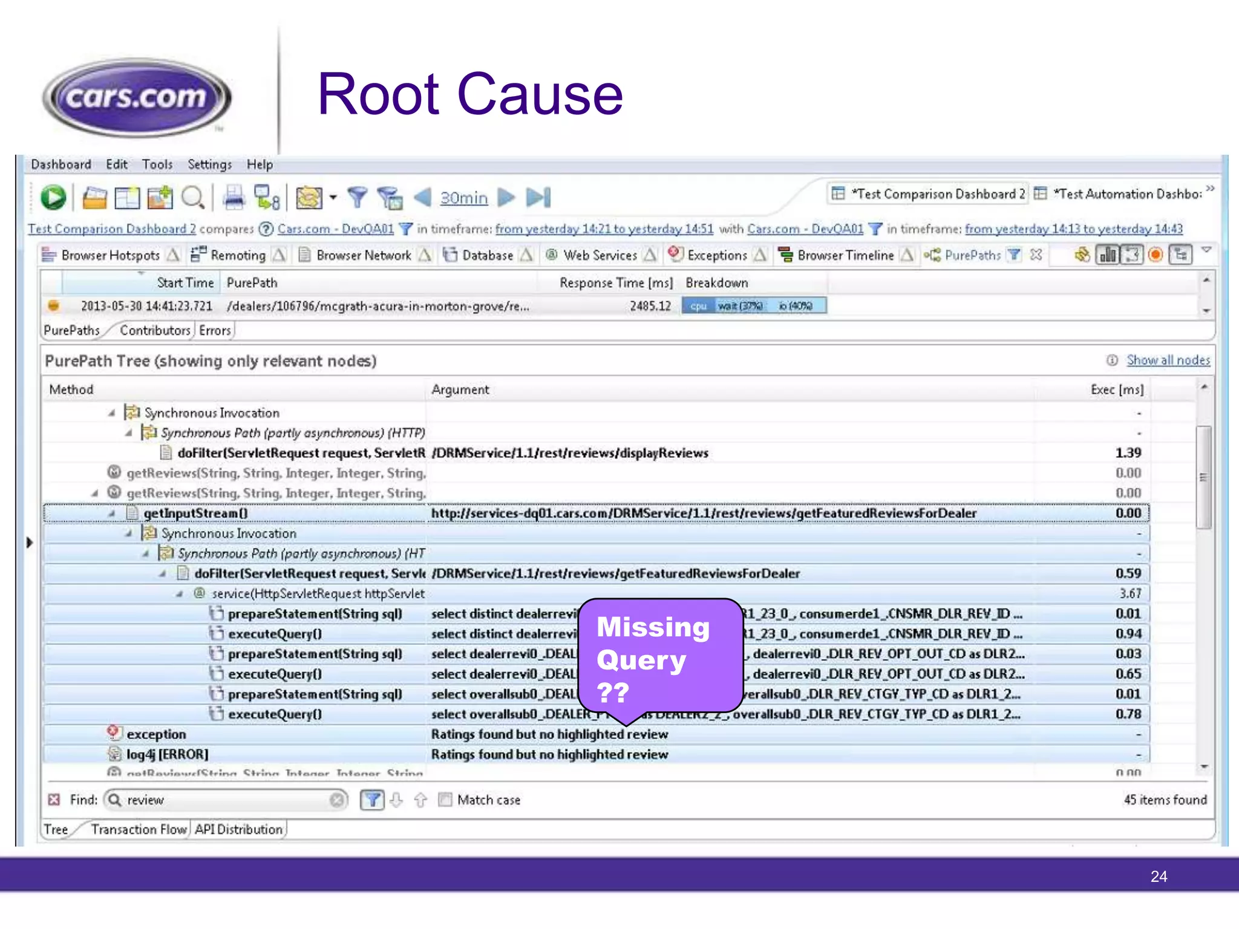
Task: Collapse doFilter getFeaturedReviewsForDealer node
Action: [x=163, y=573]
